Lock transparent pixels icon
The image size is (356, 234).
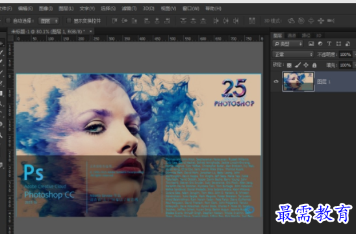[289, 66]
